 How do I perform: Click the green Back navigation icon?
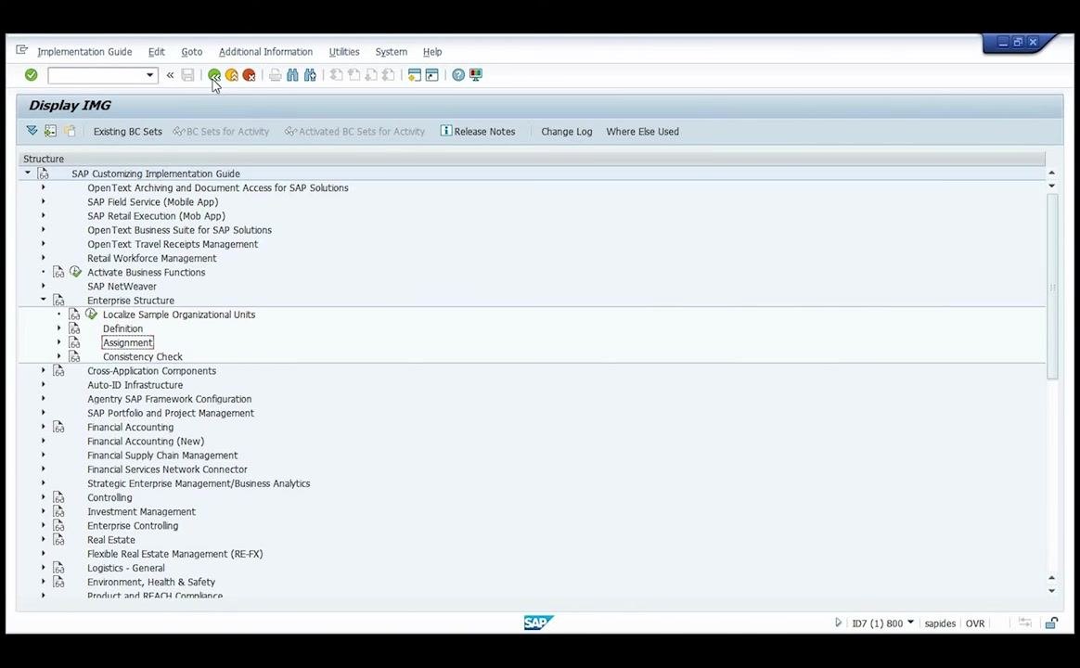pos(214,75)
